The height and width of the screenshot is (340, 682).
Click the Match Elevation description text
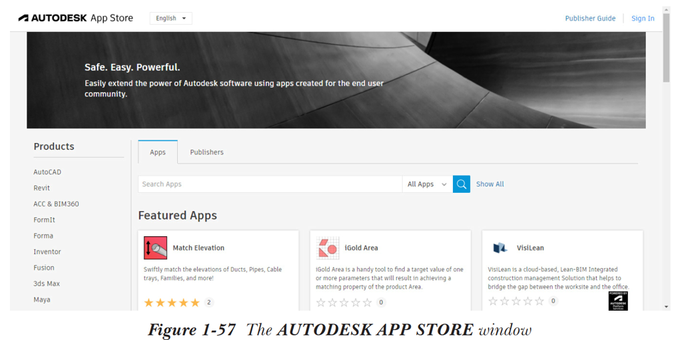pos(212,273)
